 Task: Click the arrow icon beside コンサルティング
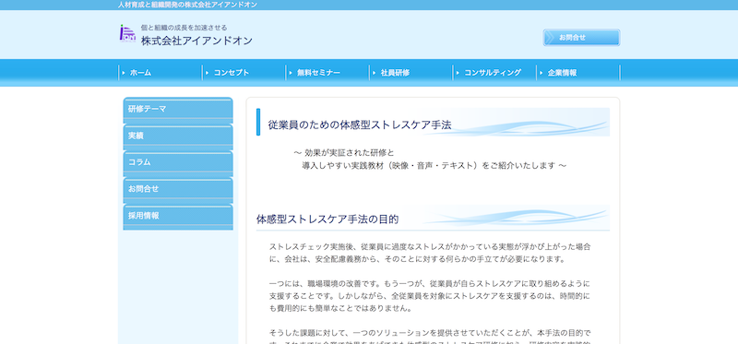(x=458, y=73)
